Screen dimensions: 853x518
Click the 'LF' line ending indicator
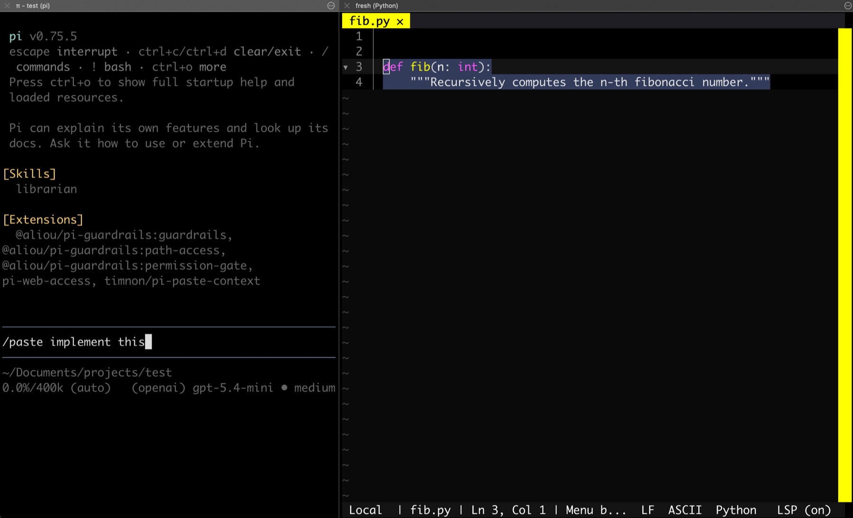click(x=648, y=510)
